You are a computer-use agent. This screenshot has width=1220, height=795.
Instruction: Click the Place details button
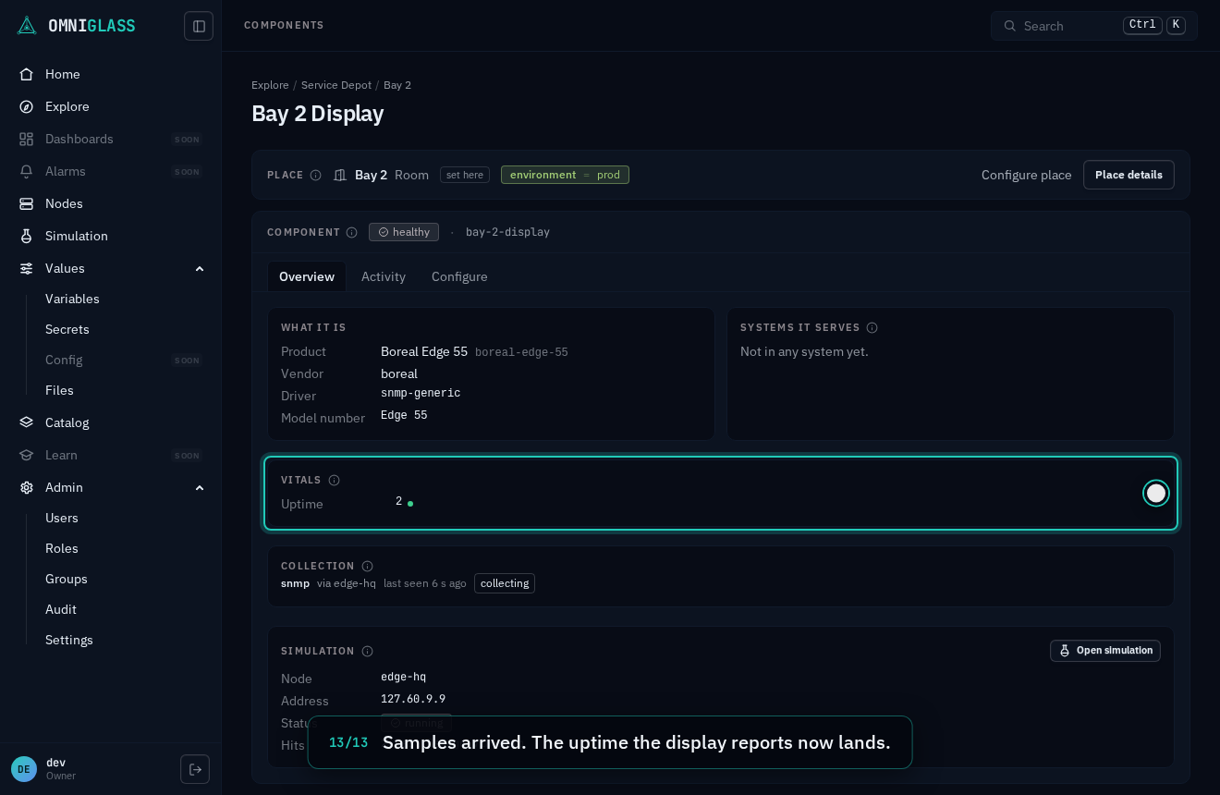click(1128, 175)
